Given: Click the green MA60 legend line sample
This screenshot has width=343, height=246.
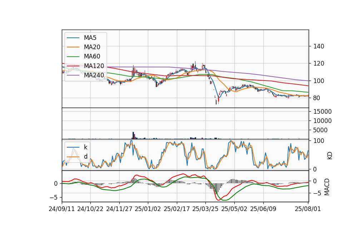Looking at the screenshot, I should point(73,57).
